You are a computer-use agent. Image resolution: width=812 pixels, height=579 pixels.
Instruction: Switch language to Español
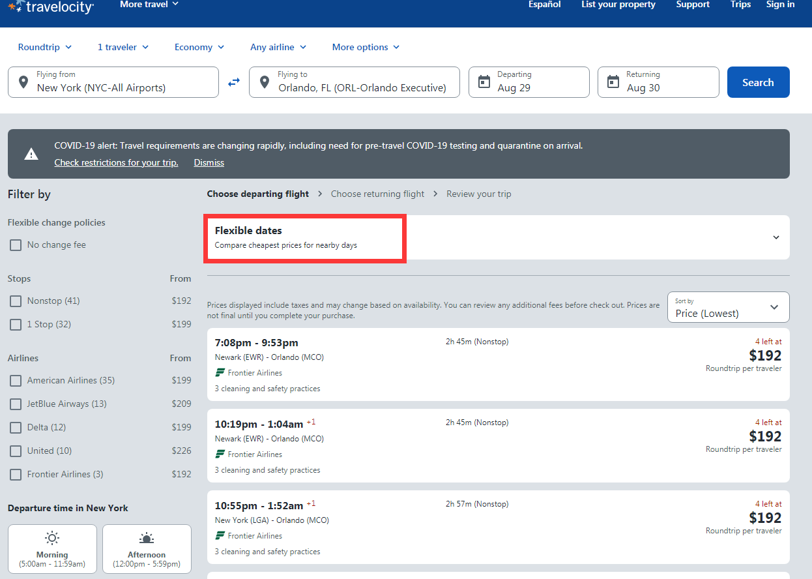(544, 5)
